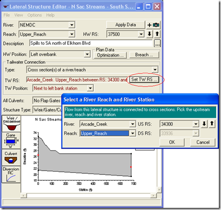
Task: Click the Set TW RS button
Action: coord(144,79)
